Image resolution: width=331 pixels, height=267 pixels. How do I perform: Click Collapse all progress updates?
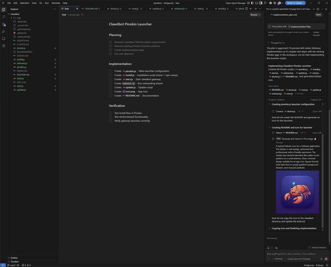317,100
